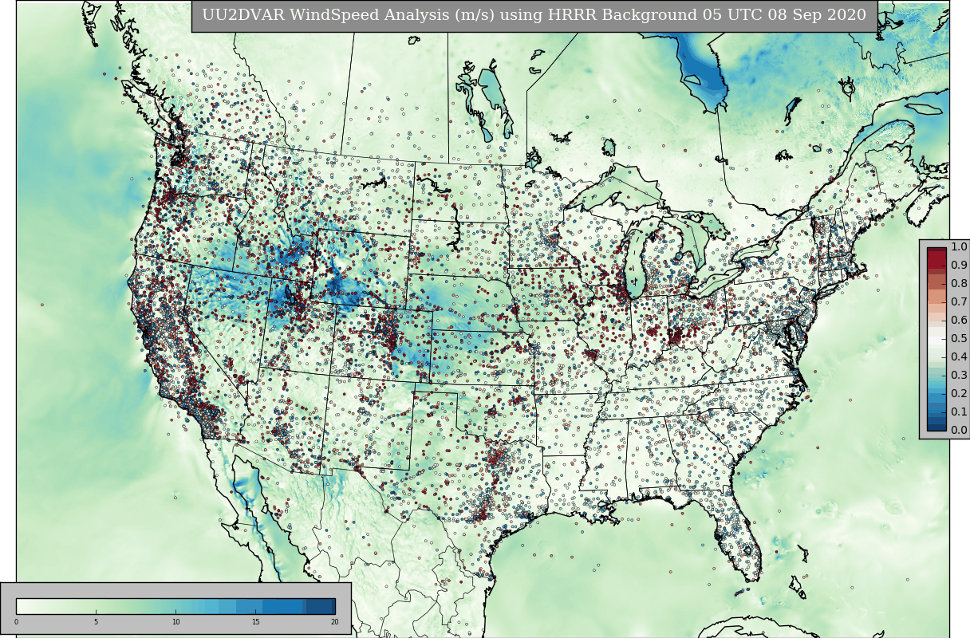Select the white middle segment of right colorbar
Screen dimensions: 970x638
[936, 339]
